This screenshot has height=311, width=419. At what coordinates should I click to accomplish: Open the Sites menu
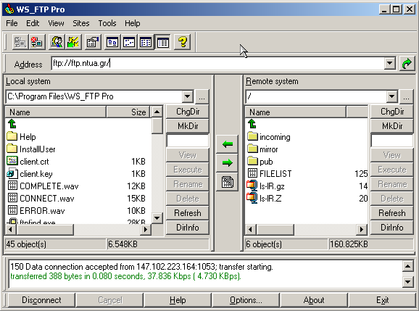[81, 23]
